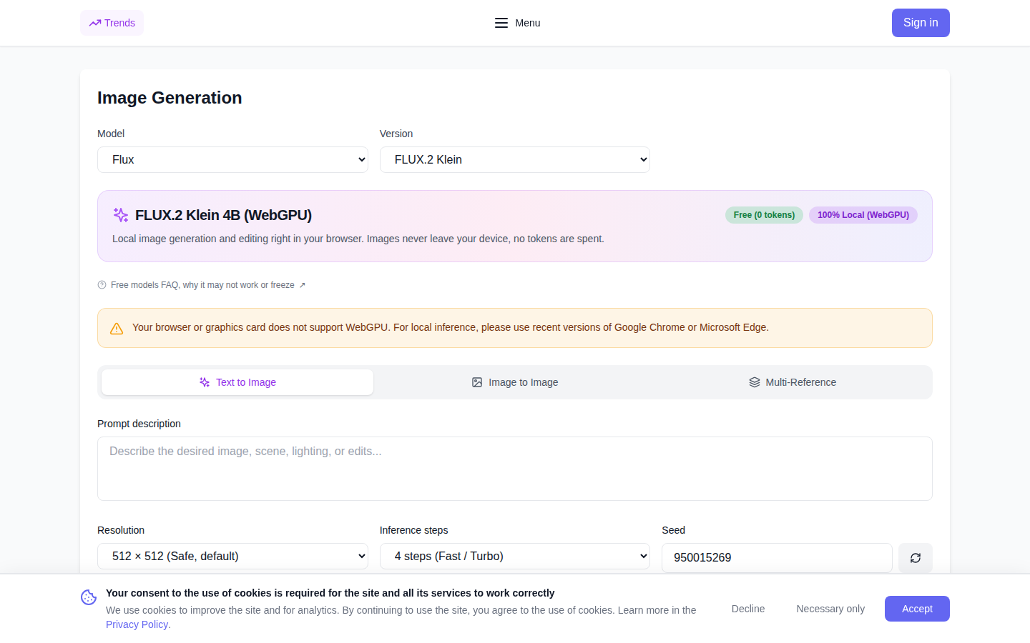Click the WebGPU warning triangle icon

point(117,329)
